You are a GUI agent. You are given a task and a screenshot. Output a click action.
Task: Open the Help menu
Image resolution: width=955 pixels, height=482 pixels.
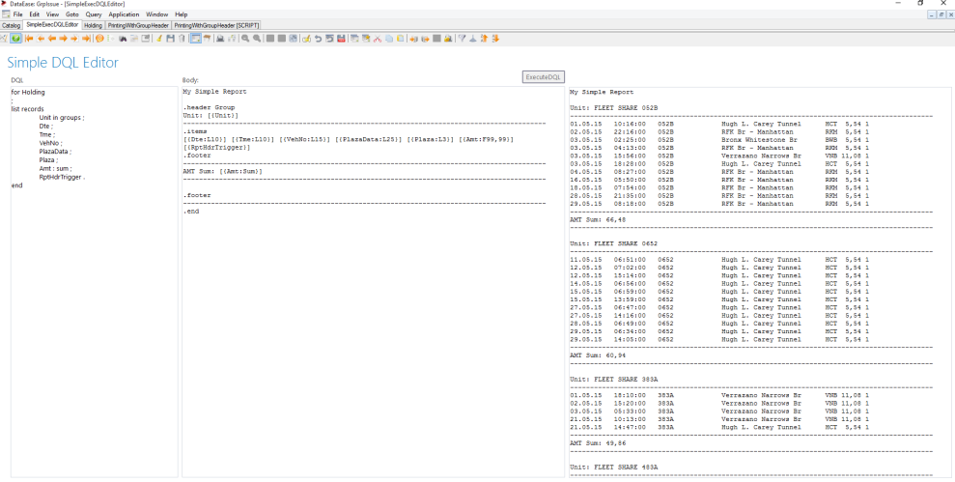(181, 14)
